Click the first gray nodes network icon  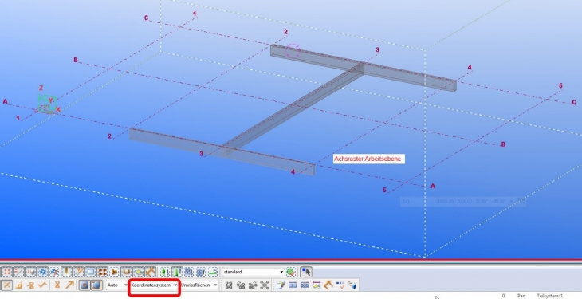229,285
